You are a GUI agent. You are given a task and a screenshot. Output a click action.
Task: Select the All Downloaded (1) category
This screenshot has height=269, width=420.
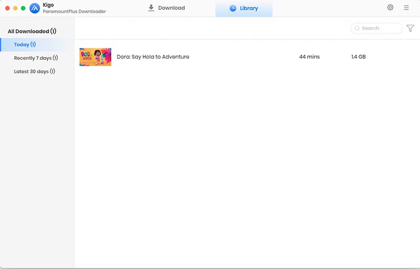32,31
